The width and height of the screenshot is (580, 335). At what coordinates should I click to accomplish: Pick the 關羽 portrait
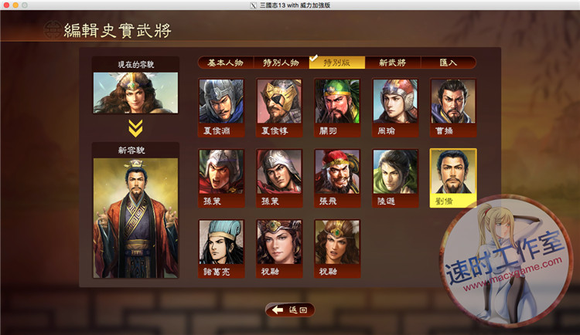click(x=337, y=107)
